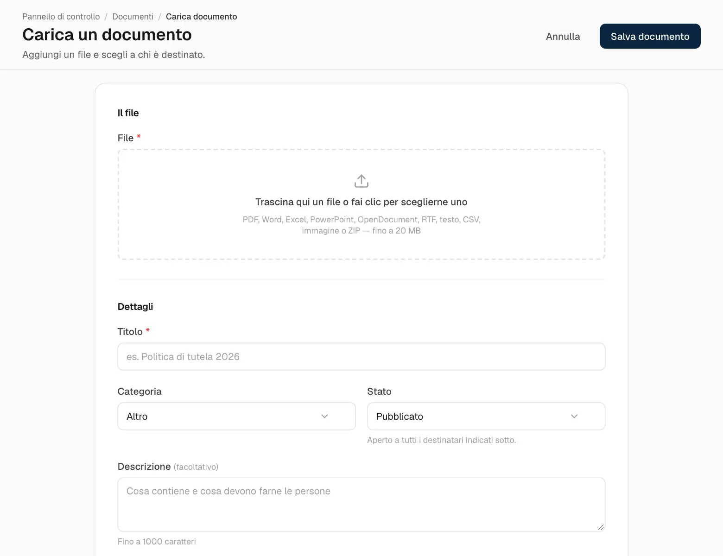Click into the Descrizione text area
The height and width of the screenshot is (556, 723).
point(361,505)
